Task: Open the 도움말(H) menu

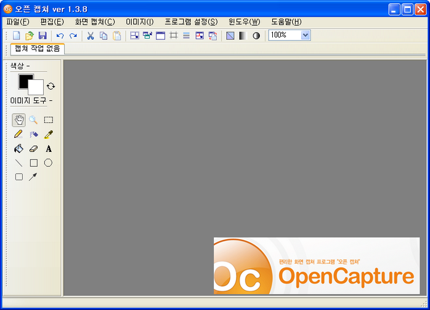Action: point(286,22)
